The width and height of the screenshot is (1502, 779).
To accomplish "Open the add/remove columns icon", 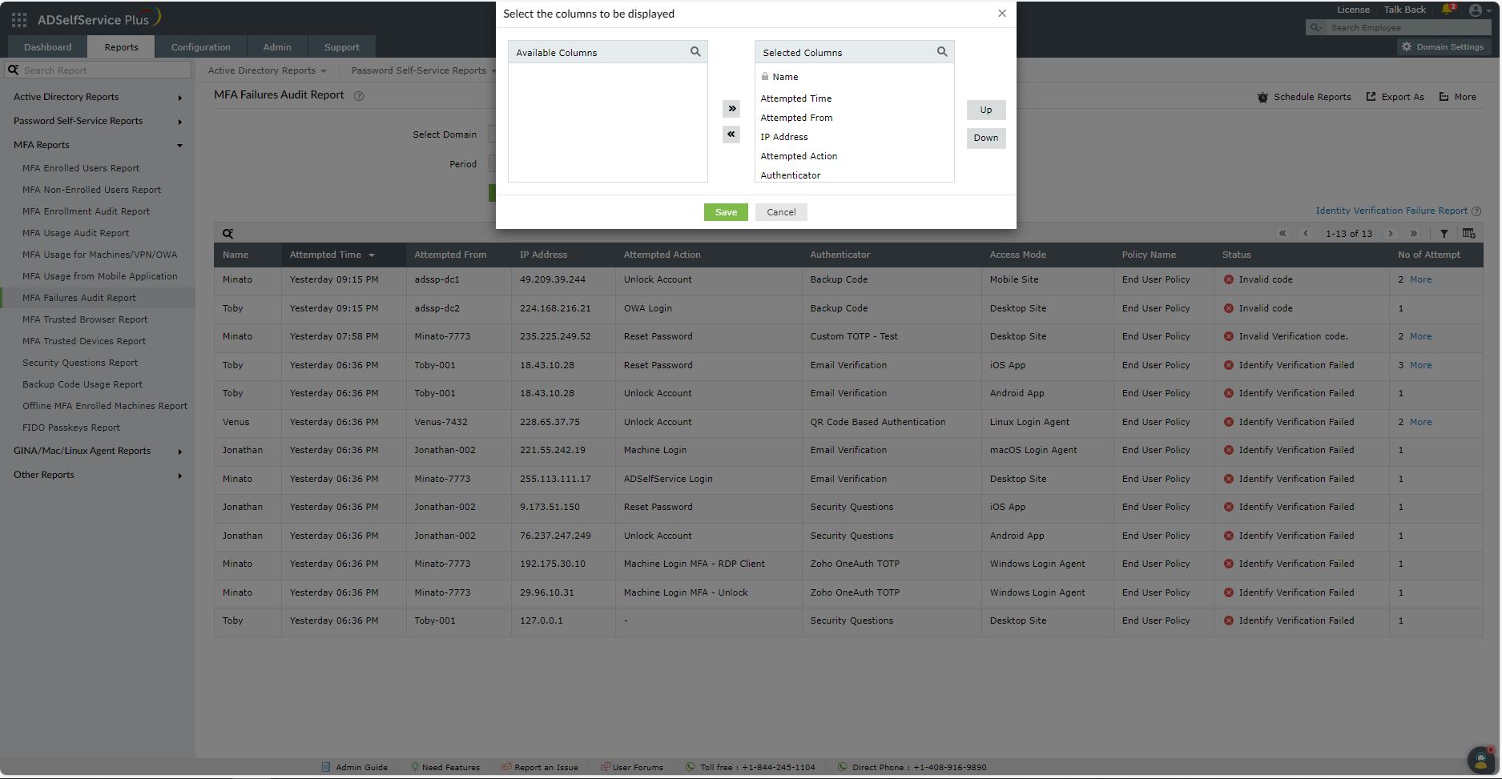I will coord(1468,234).
